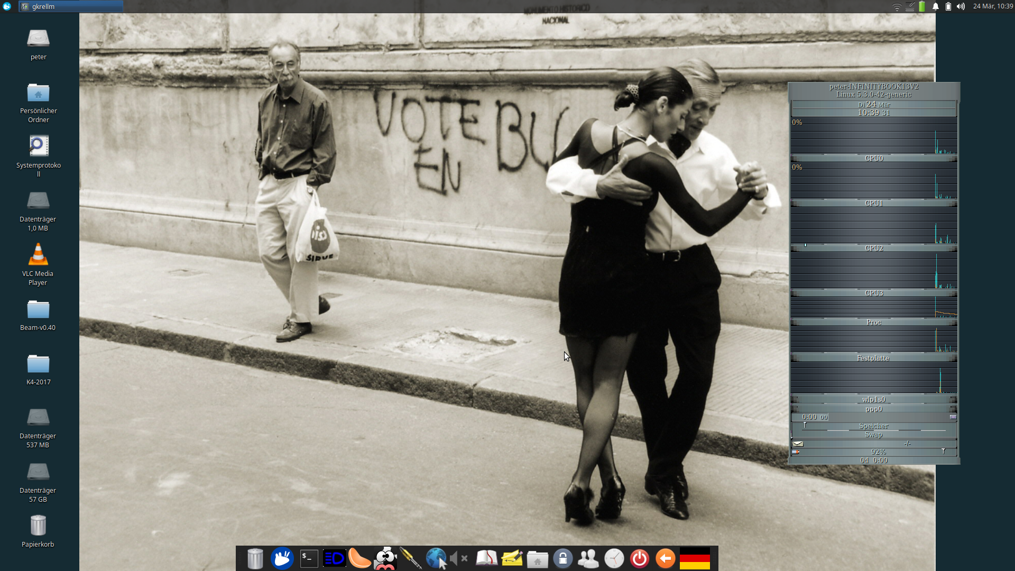Screen dimensions: 1015x571
Task: Toggle volume via top panel speaker icon
Action: [961, 6]
